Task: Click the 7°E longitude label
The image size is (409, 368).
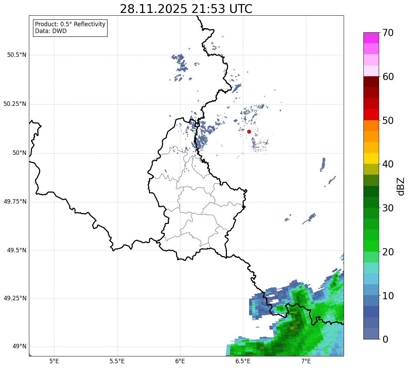Action: 306,361
